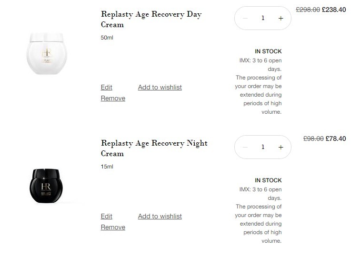The height and width of the screenshot is (257, 360).
Task: Open the black Night Cream jar thumbnail
Action: click(x=47, y=186)
